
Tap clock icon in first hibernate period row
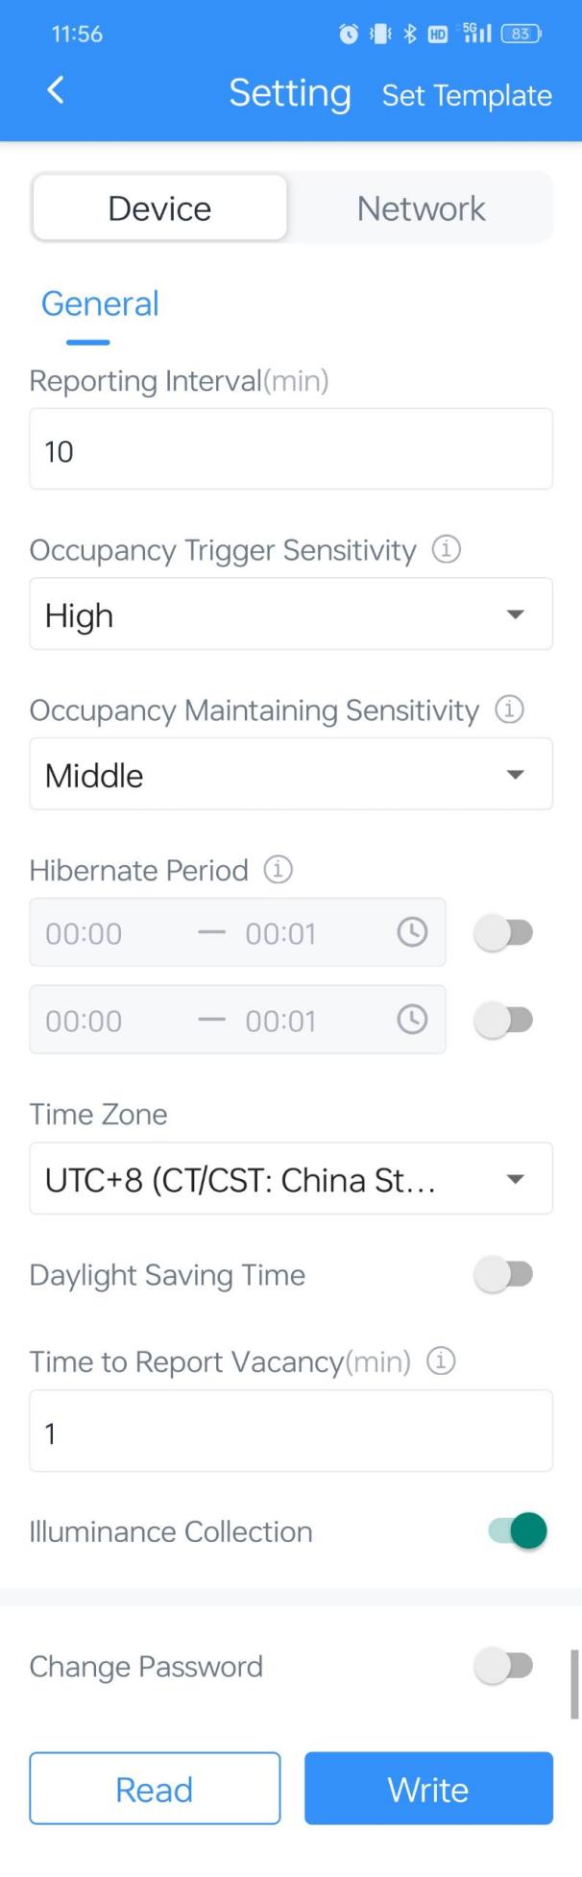pos(412,932)
